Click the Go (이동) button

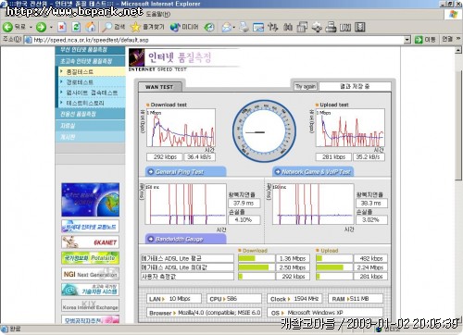(x=425, y=40)
